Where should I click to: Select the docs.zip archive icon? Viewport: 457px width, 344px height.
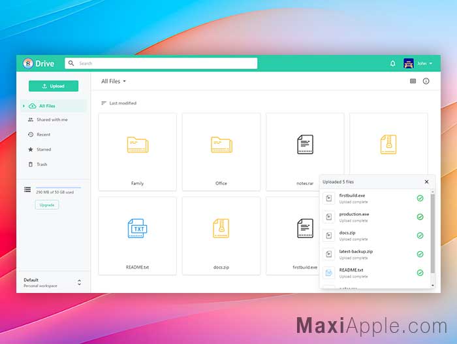[221, 228]
